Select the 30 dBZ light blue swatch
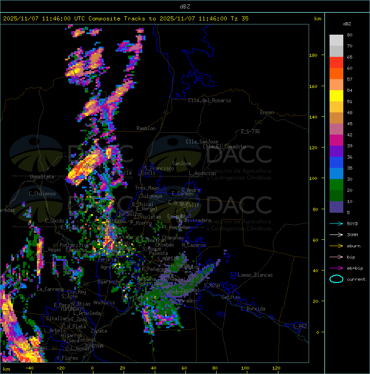The width and height of the screenshot is (370, 374). tap(336, 174)
